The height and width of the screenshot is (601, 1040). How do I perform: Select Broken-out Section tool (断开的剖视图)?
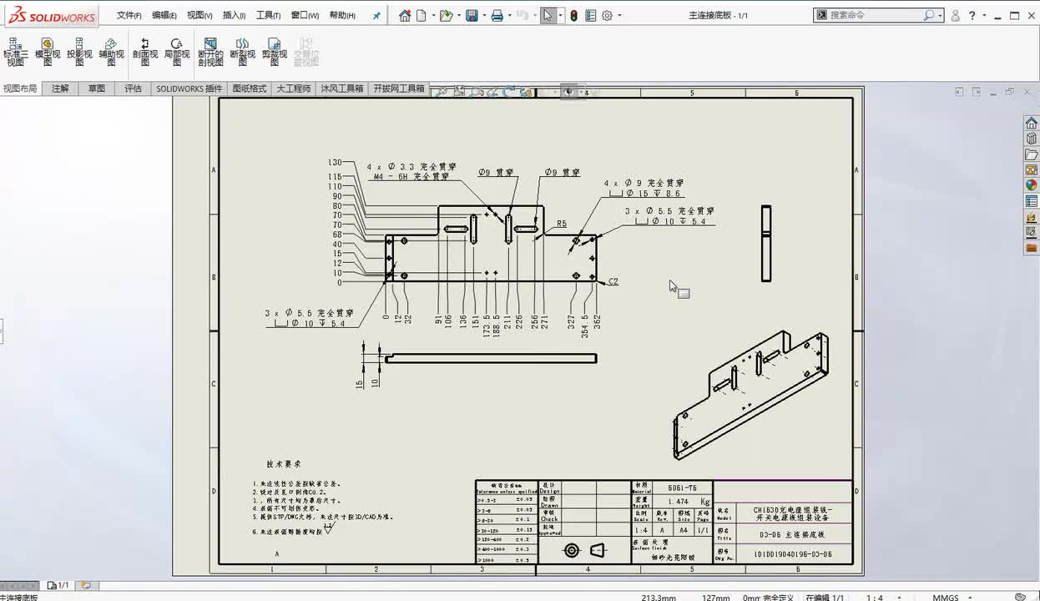point(210,52)
